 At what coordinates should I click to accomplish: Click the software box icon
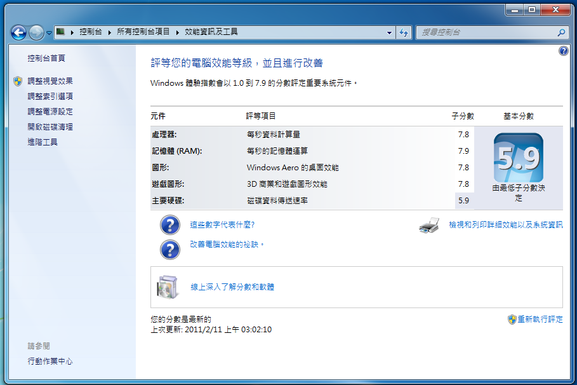[168, 287]
